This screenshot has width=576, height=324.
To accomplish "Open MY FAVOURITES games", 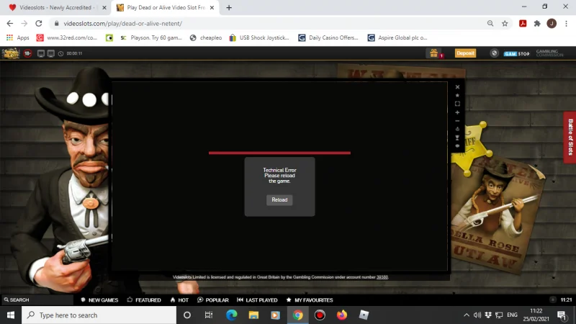I will tap(310, 300).
